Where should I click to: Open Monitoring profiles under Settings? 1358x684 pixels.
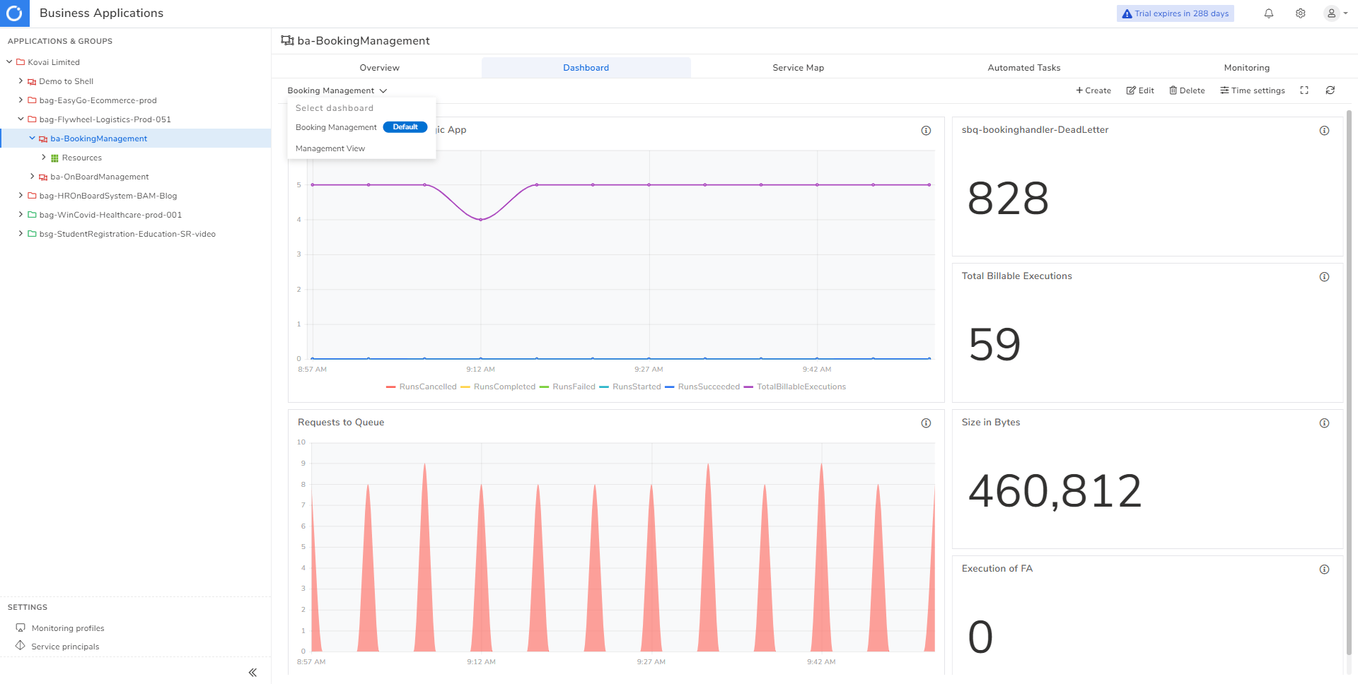[x=67, y=627]
